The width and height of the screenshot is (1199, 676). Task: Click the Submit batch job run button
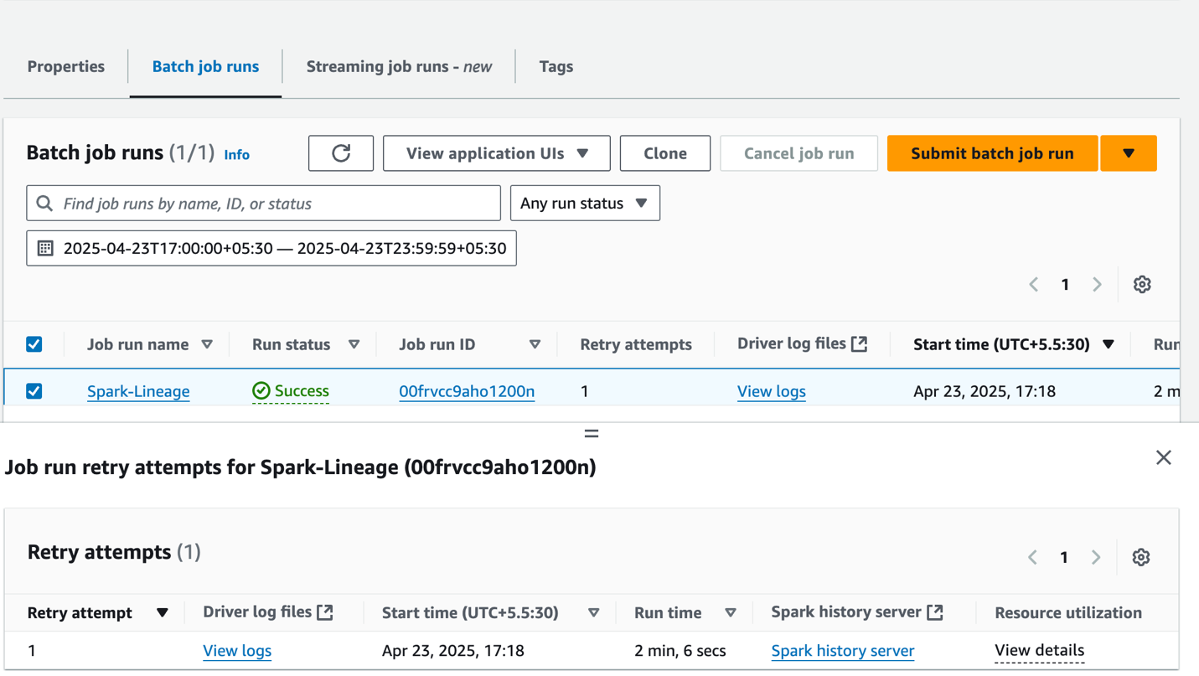point(991,153)
